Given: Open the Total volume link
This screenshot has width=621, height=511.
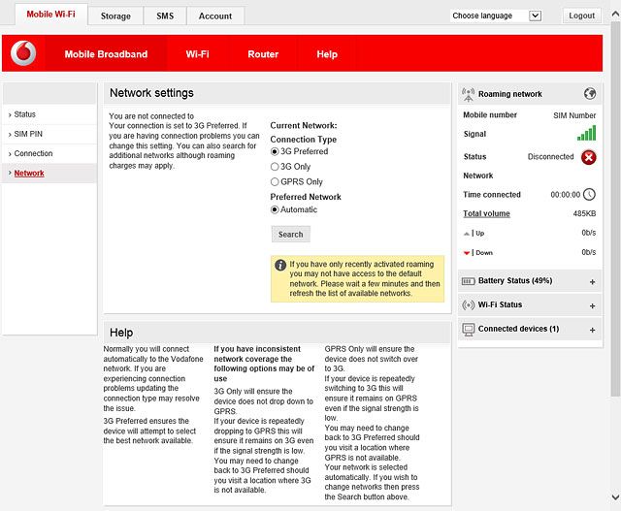Looking at the screenshot, I should 486,213.
